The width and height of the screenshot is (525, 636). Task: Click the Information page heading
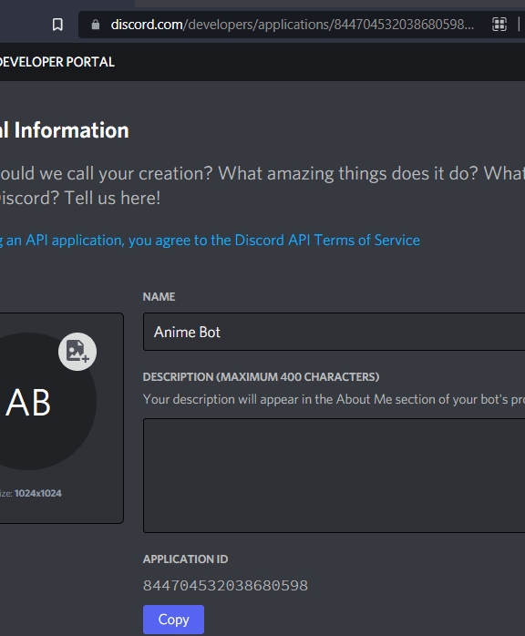(x=65, y=130)
